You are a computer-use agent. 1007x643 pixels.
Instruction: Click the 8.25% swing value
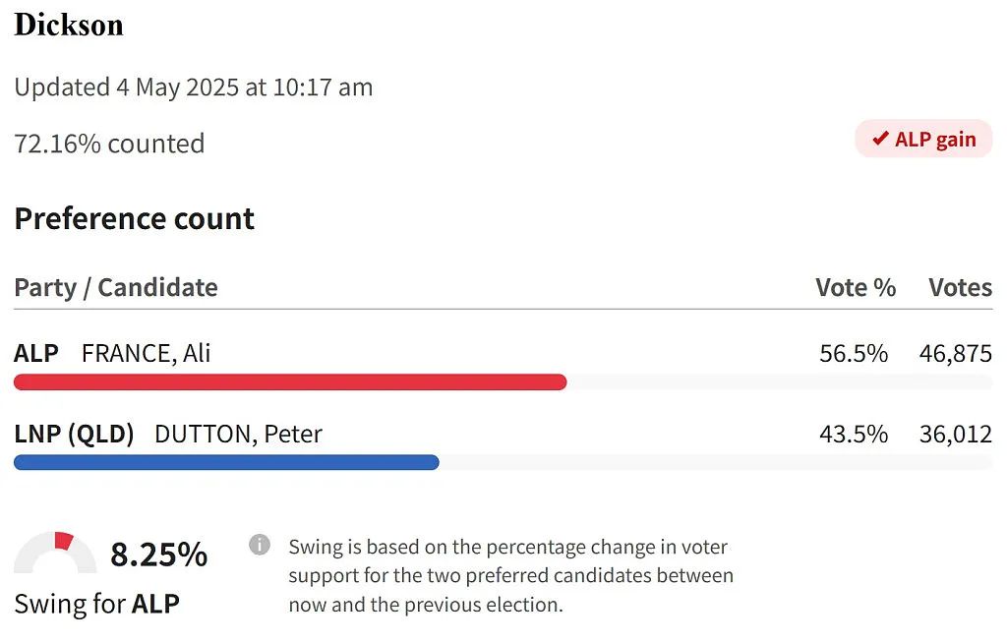click(x=158, y=554)
